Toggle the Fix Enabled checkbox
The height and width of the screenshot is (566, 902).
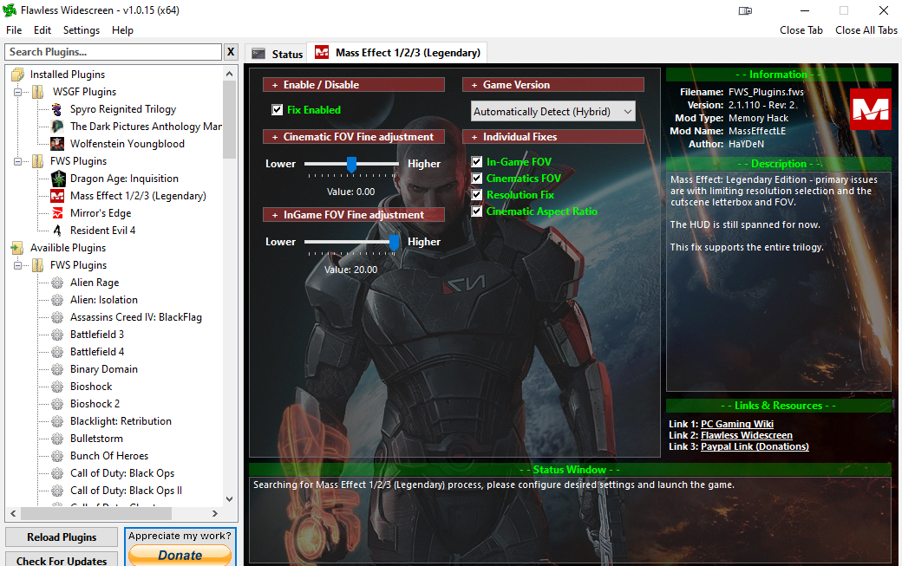tap(278, 110)
